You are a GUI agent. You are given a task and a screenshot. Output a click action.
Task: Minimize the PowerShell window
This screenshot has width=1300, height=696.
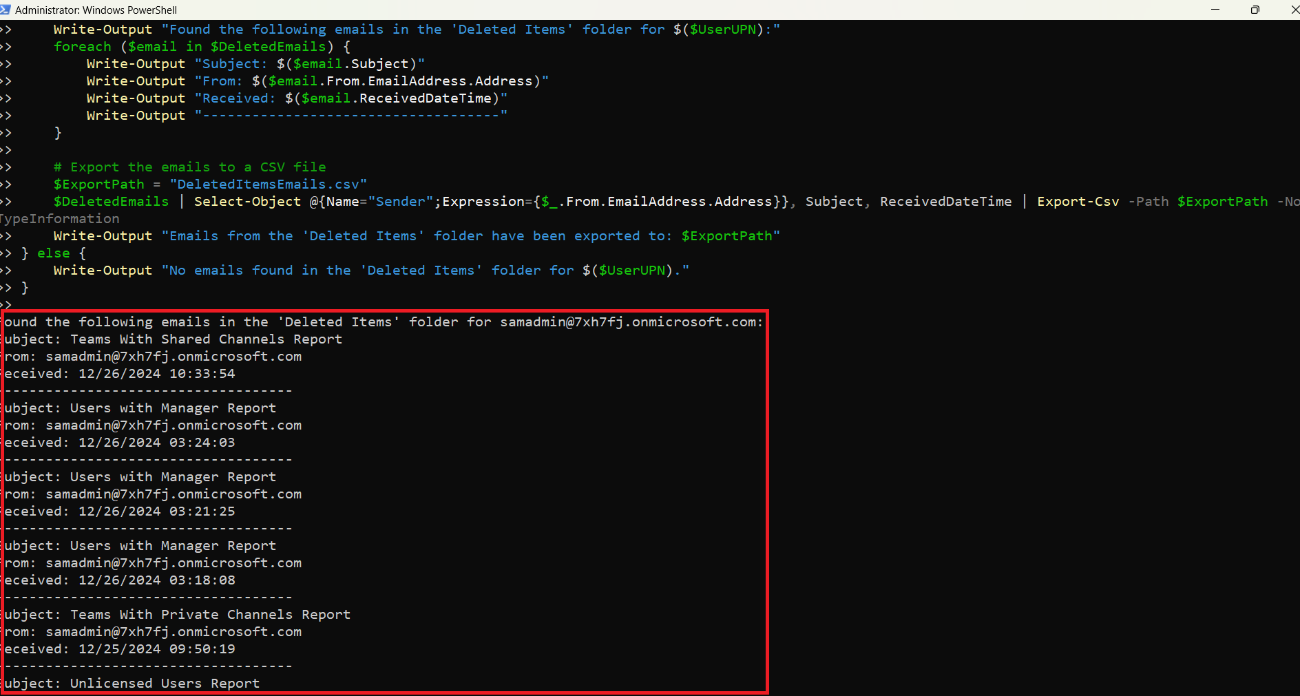(1215, 10)
